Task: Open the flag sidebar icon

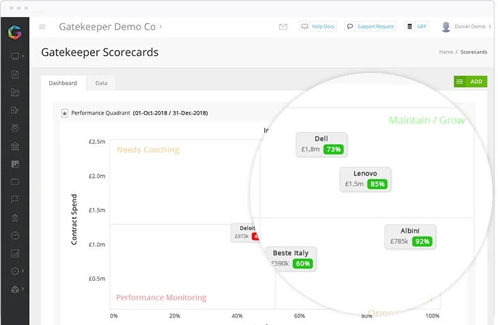Action: click(x=15, y=199)
